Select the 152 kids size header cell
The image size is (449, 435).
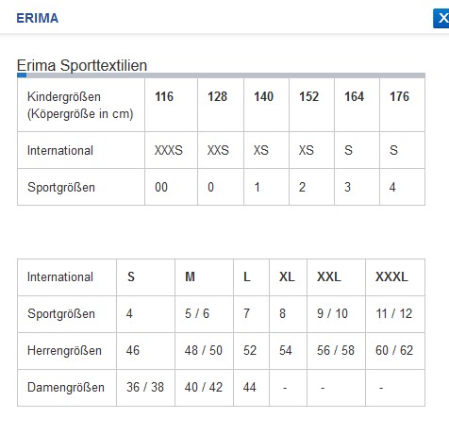tap(311, 105)
